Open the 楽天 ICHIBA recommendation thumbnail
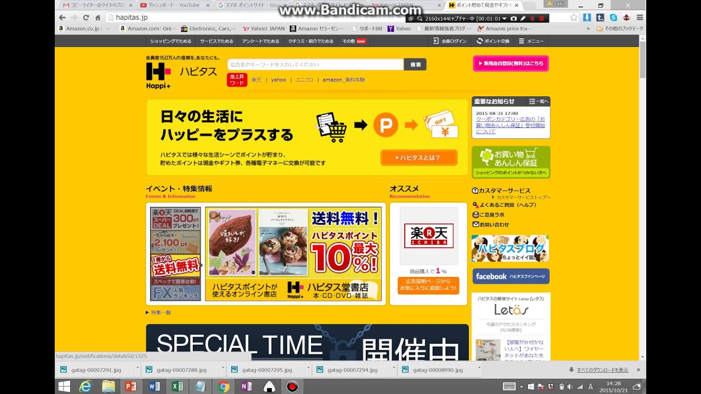The height and width of the screenshot is (394, 701). 429,236
